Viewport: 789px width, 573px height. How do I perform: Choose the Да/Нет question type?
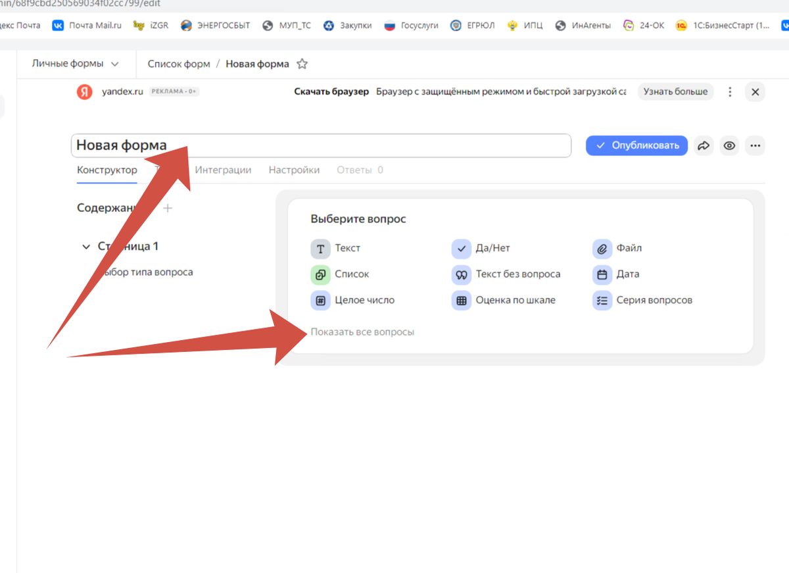pos(481,248)
